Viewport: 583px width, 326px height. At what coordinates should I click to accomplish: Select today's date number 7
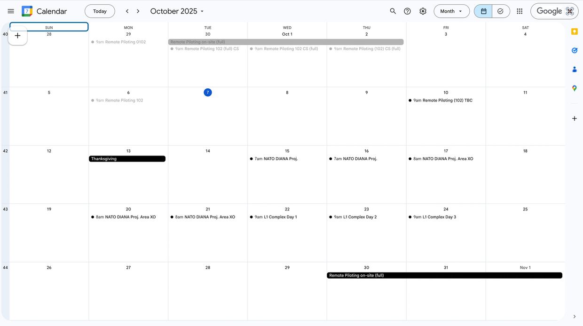pyautogui.click(x=208, y=93)
